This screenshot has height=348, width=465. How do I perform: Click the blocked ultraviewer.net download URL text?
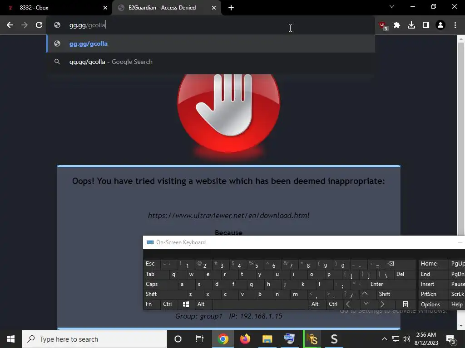(228, 215)
